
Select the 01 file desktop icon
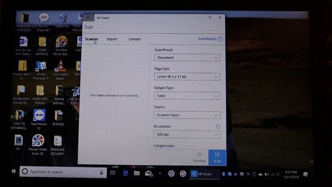pos(18,142)
